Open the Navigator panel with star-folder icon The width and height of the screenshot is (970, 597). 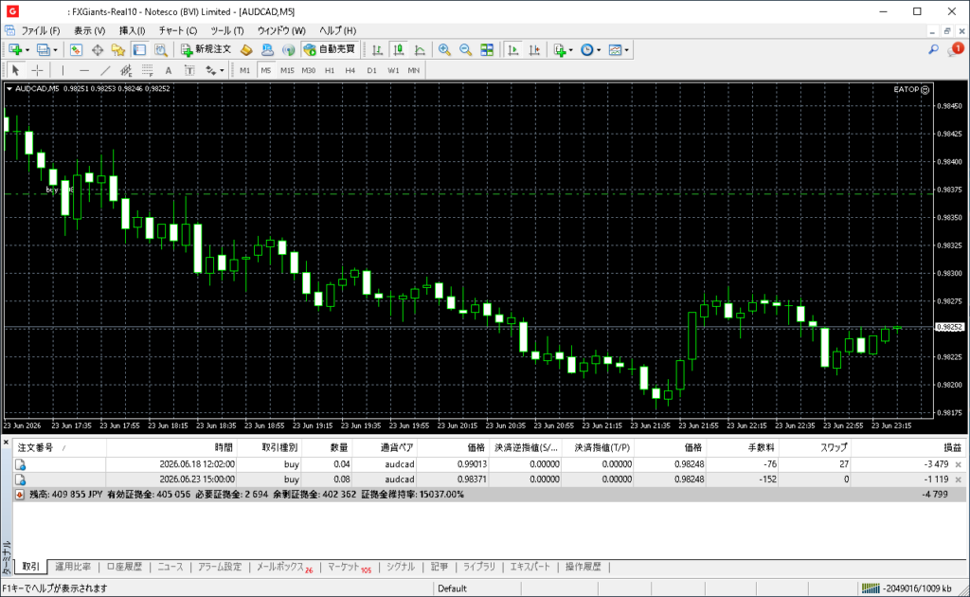click(117, 50)
